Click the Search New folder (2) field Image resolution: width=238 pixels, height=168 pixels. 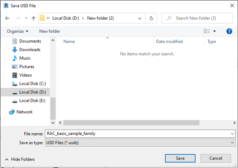pyautogui.click(x=197, y=18)
